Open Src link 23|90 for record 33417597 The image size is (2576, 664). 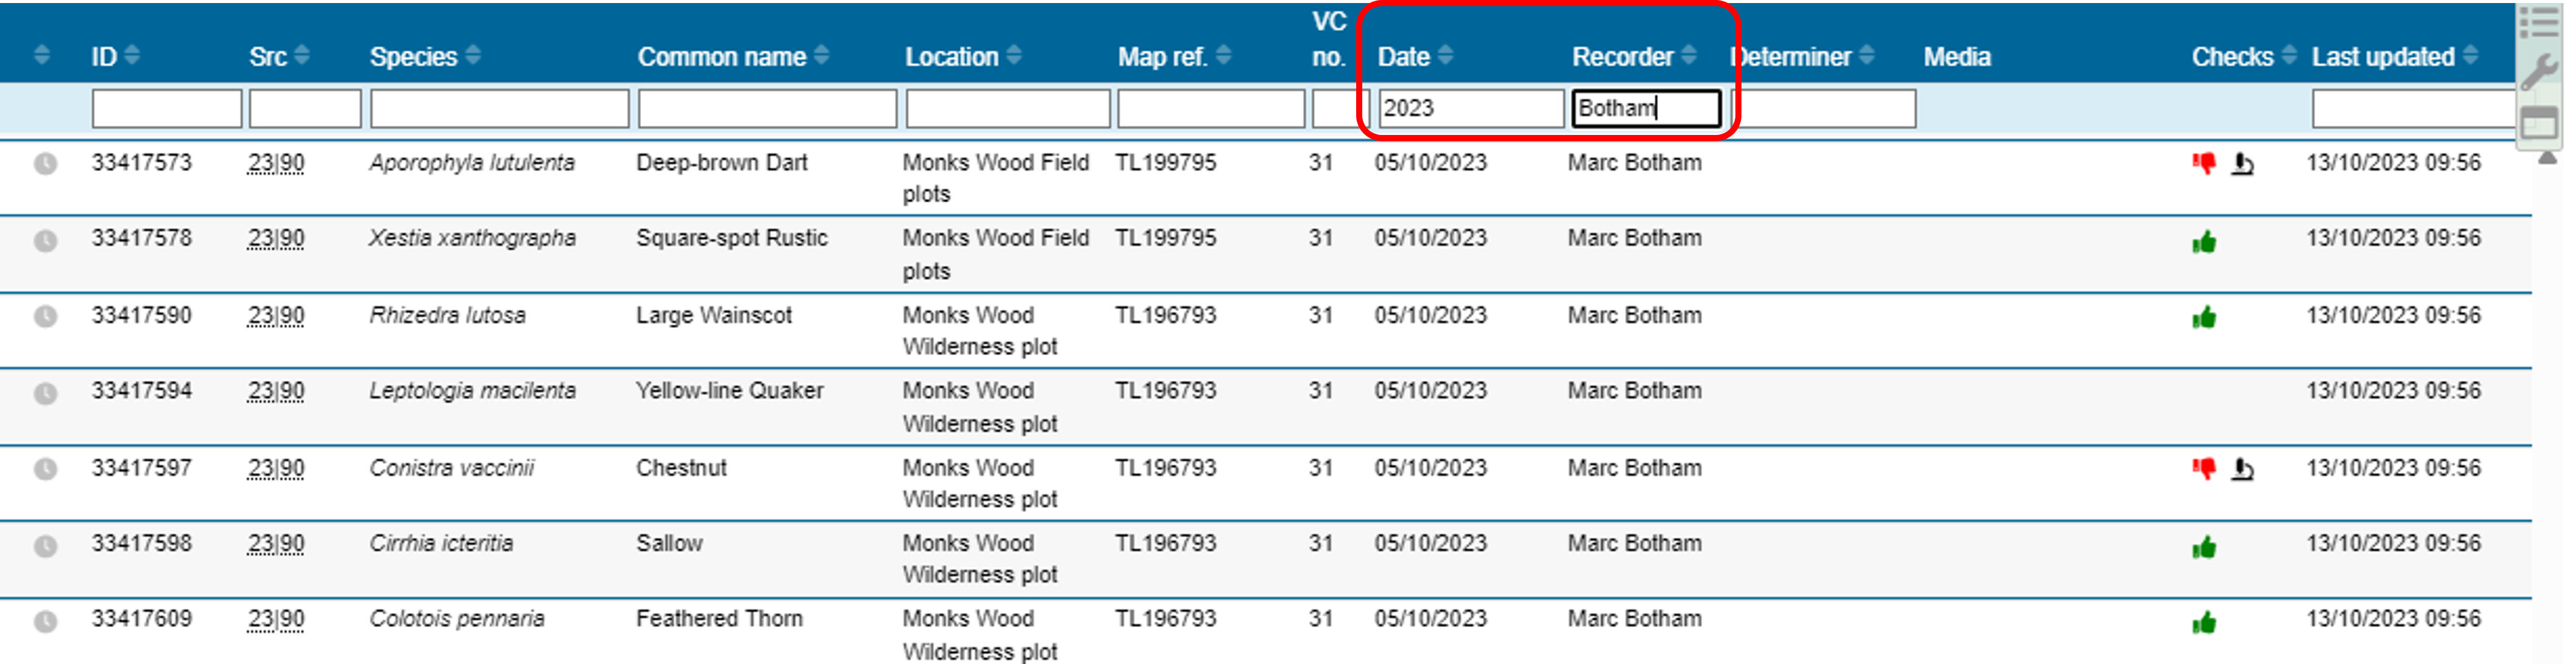coord(276,468)
